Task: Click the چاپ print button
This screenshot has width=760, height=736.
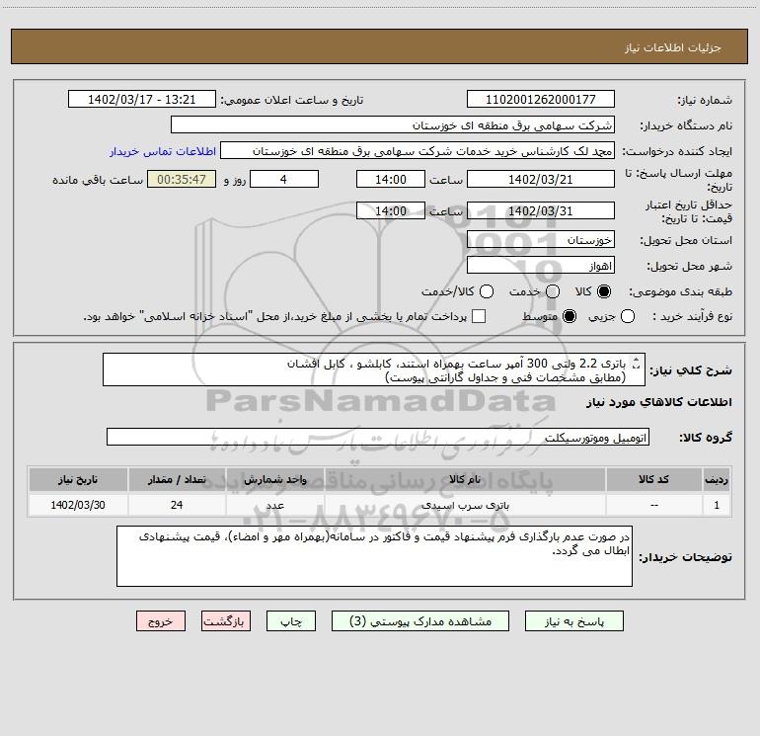Action: [x=291, y=621]
